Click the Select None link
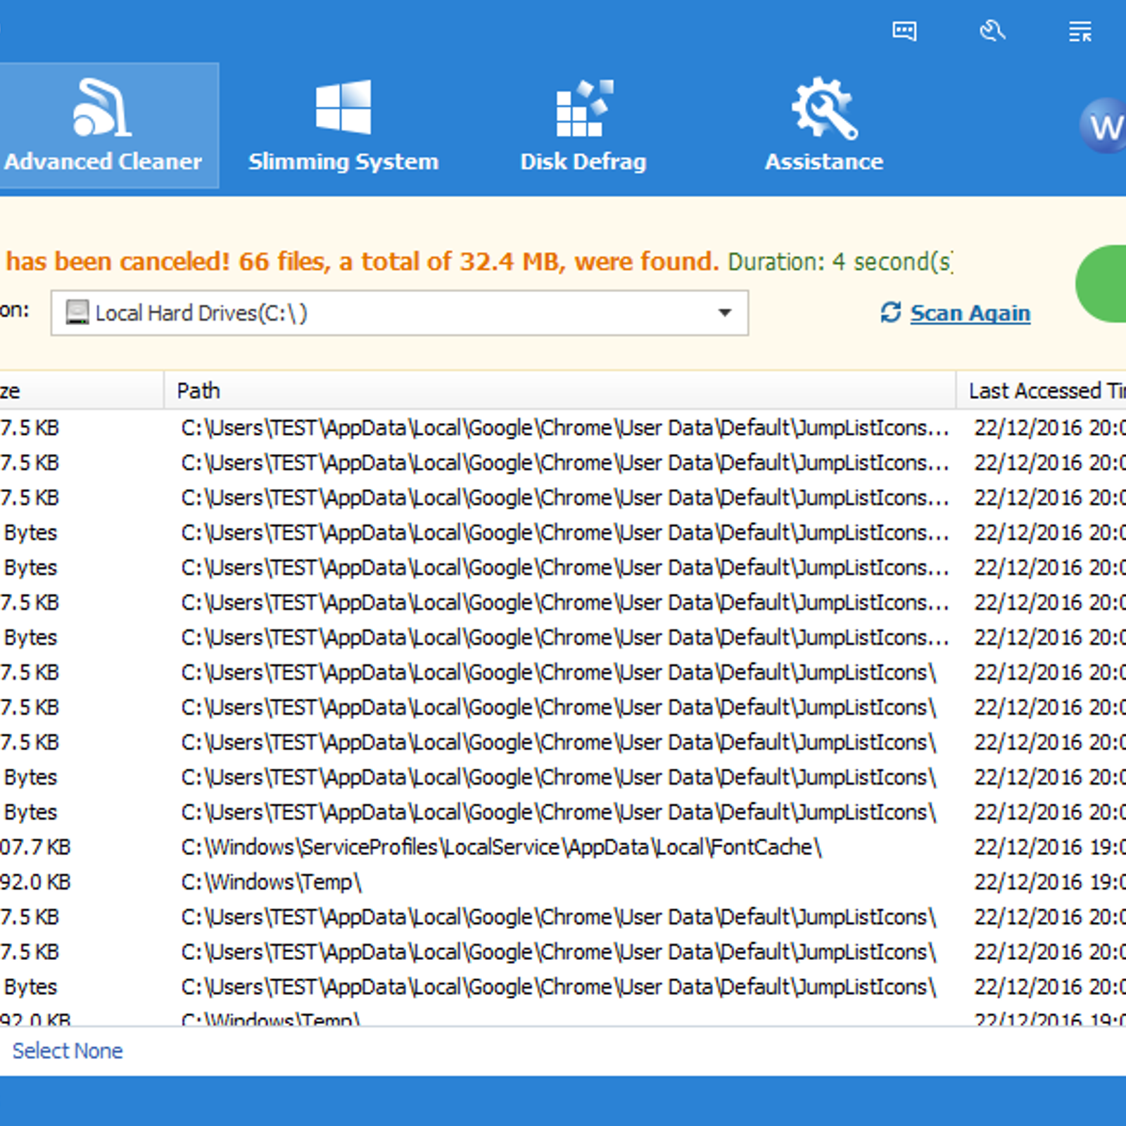This screenshot has width=1126, height=1126. click(68, 1051)
